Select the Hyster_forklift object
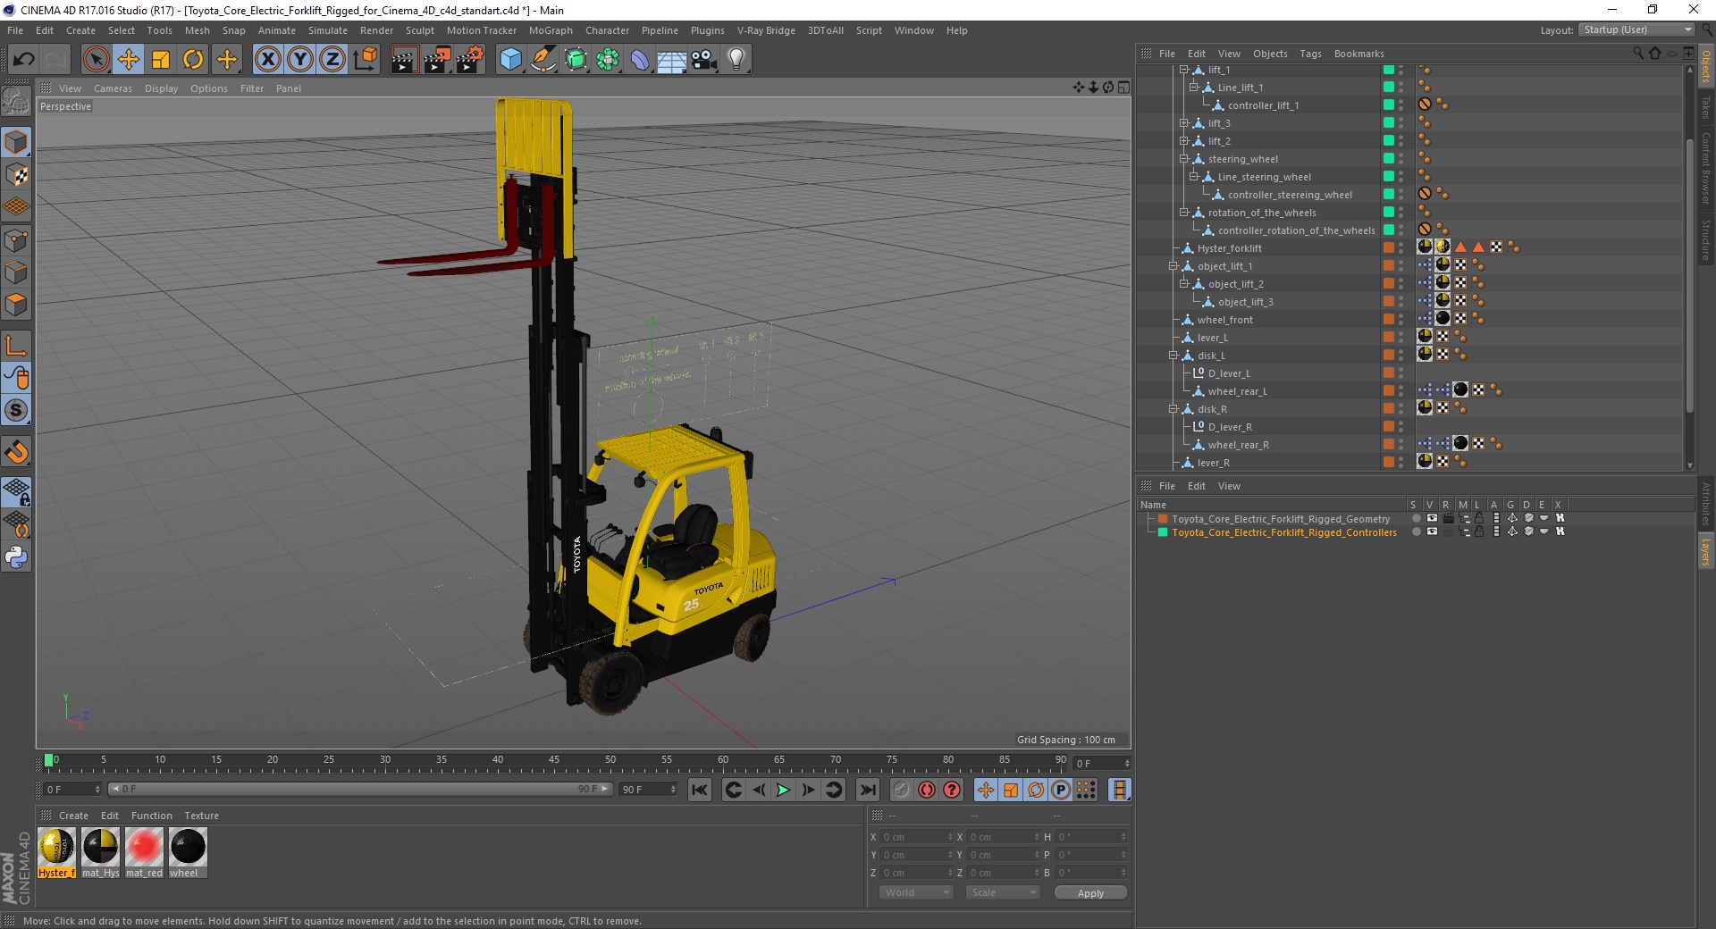 coord(1229,248)
